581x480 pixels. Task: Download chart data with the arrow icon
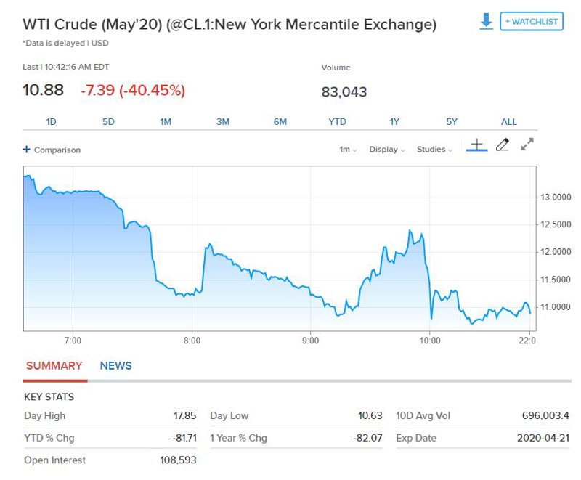(486, 21)
